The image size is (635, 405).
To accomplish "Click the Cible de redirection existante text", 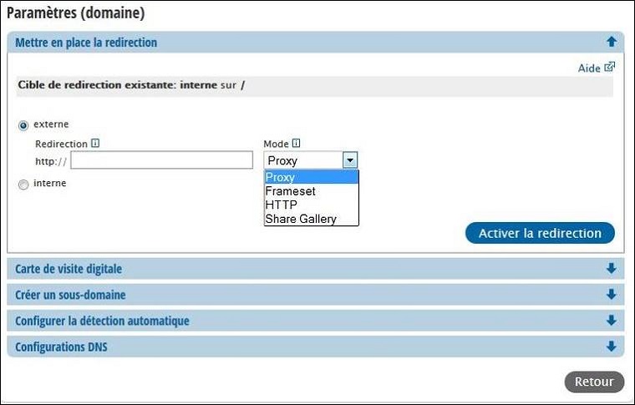I will [131, 85].
